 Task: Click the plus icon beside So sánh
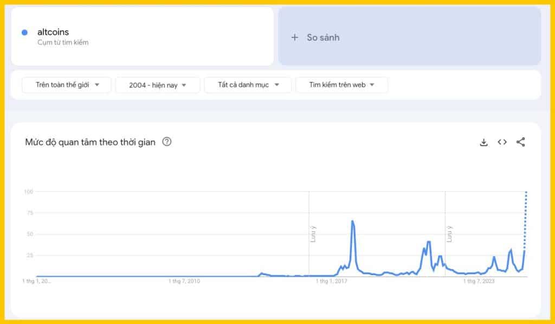tap(295, 37)
